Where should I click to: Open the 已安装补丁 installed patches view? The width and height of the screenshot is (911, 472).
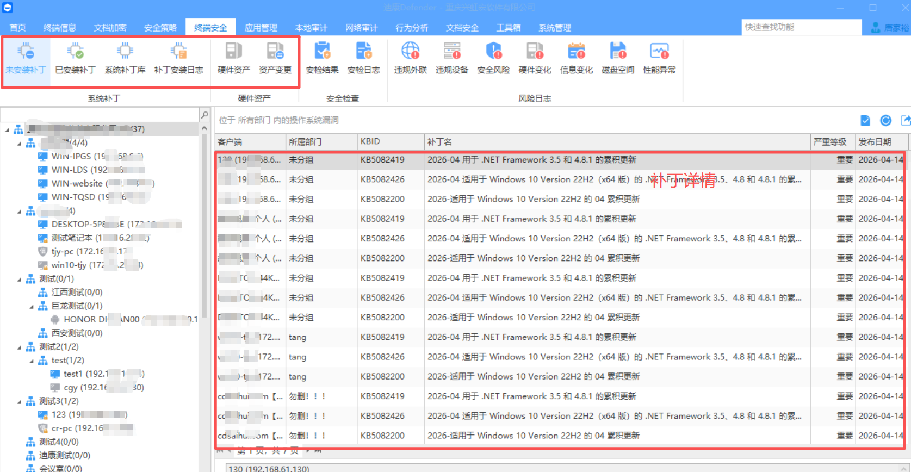[76, 59]
